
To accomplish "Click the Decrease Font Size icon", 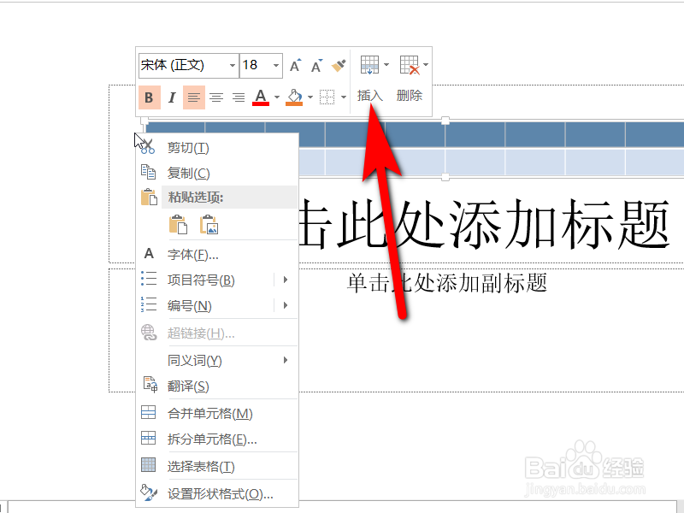I will (316, 64).
